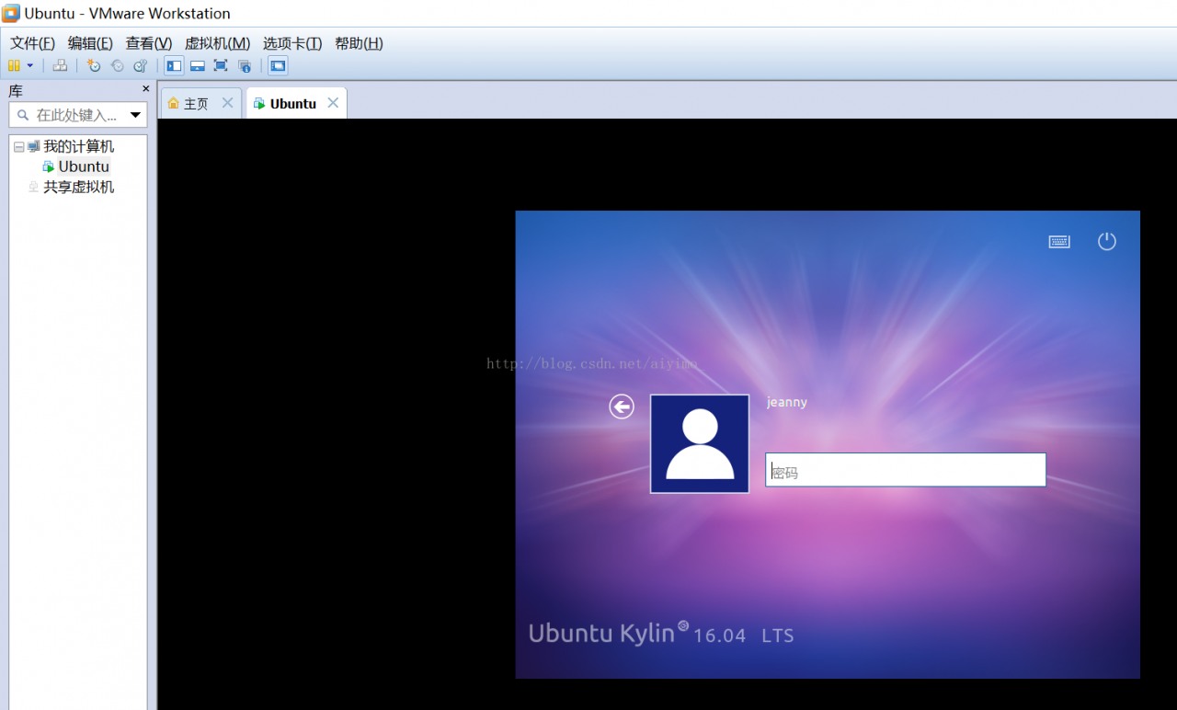Click the back arrow beside user avatar
Image resolution: width=1177 pixels, height=710 pixels.
point(622,407)
